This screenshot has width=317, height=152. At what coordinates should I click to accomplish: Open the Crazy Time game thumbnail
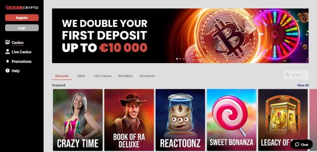(78, 120)
